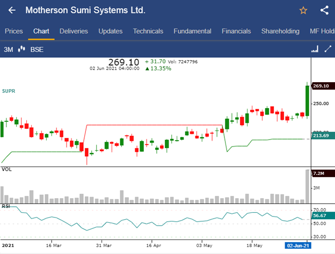Click the red supertrend resistance line
The width and height of the screenshot is (335, 254).
tap(154, 125)
